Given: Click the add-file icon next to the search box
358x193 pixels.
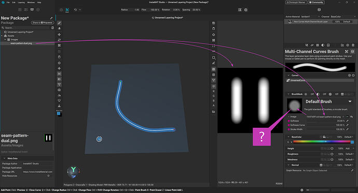Looking at the screenshot, I should click(52, 28).
